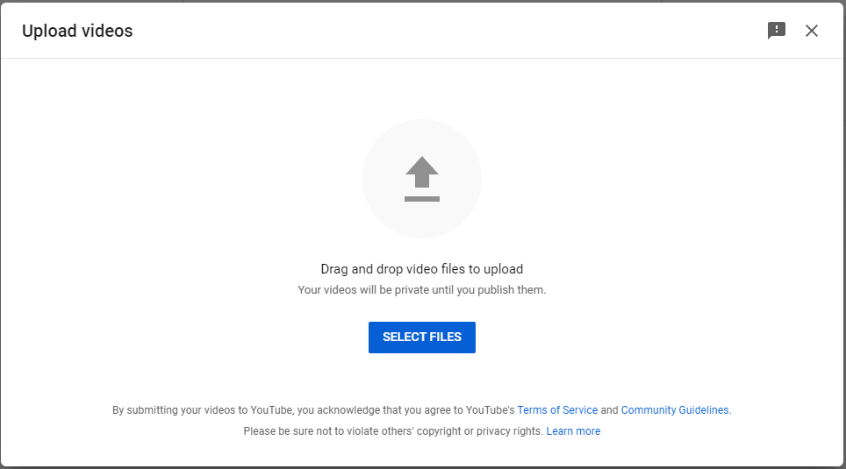The height and width of the screenshot is (469, 846).
Task: Click the send feedback icon
Action: (777, 31)
